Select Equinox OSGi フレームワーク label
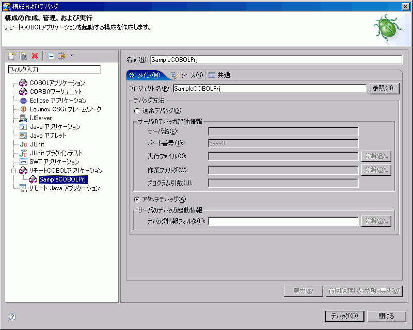Viewport: 413px width, 330px height. 66,109
